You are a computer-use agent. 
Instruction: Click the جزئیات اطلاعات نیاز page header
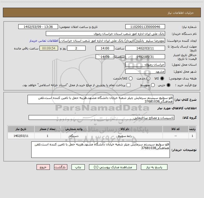180,13
